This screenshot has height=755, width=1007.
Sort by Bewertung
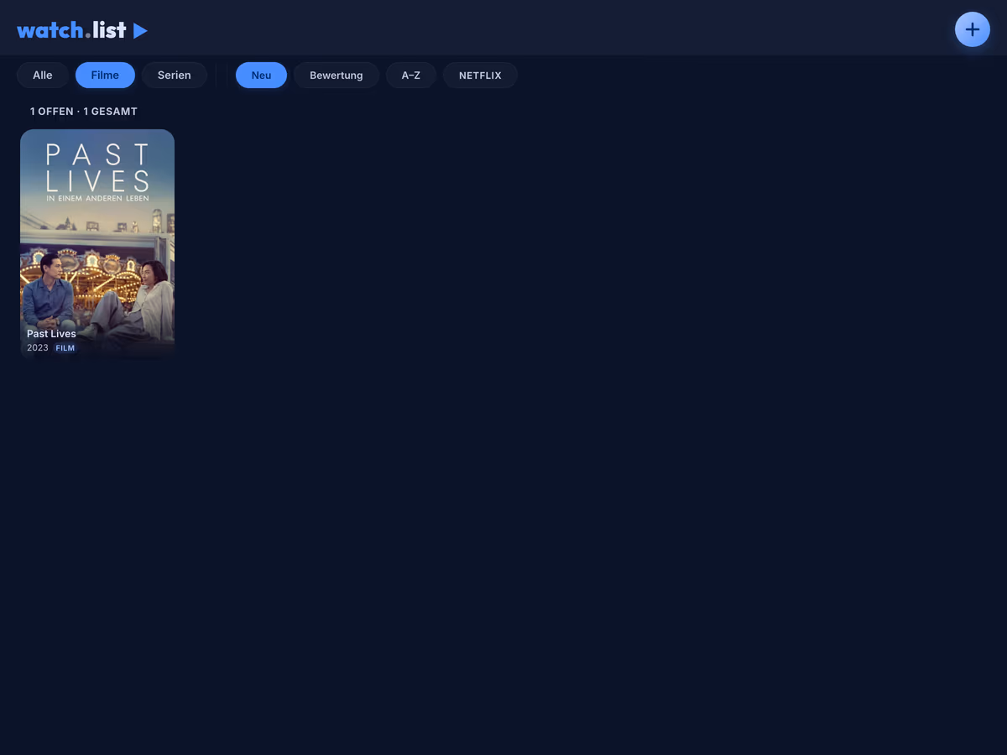(x=337, y=75)
